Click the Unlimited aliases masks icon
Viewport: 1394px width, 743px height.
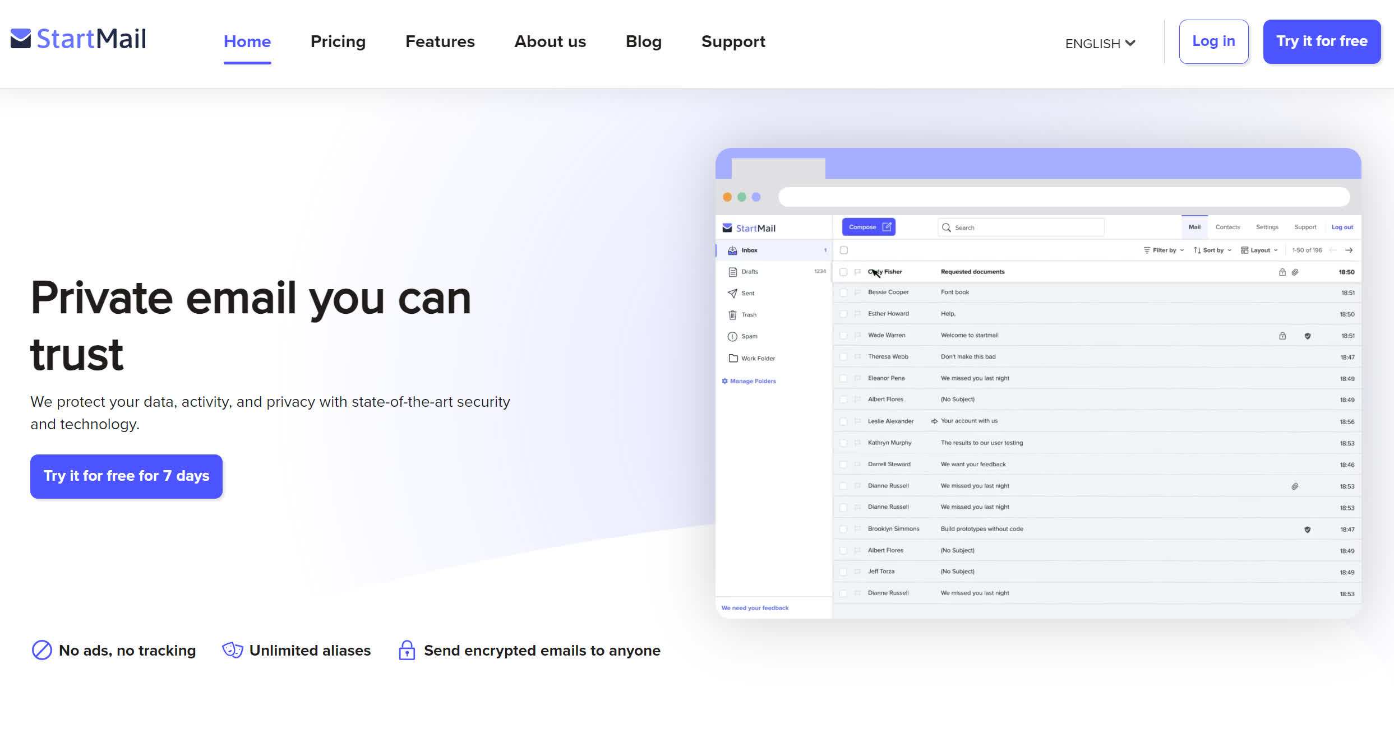pyautogui.click(x=232, y=651)
